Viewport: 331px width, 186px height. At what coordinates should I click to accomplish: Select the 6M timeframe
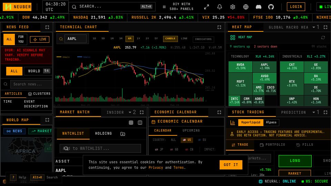point(130,39)
